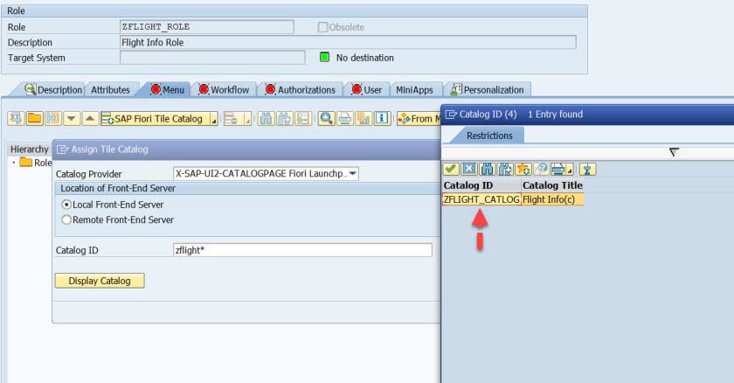Click the colored chart icon in menu toolbar
The width and height of the screenshot is (734, 383).
coord(364,118)
